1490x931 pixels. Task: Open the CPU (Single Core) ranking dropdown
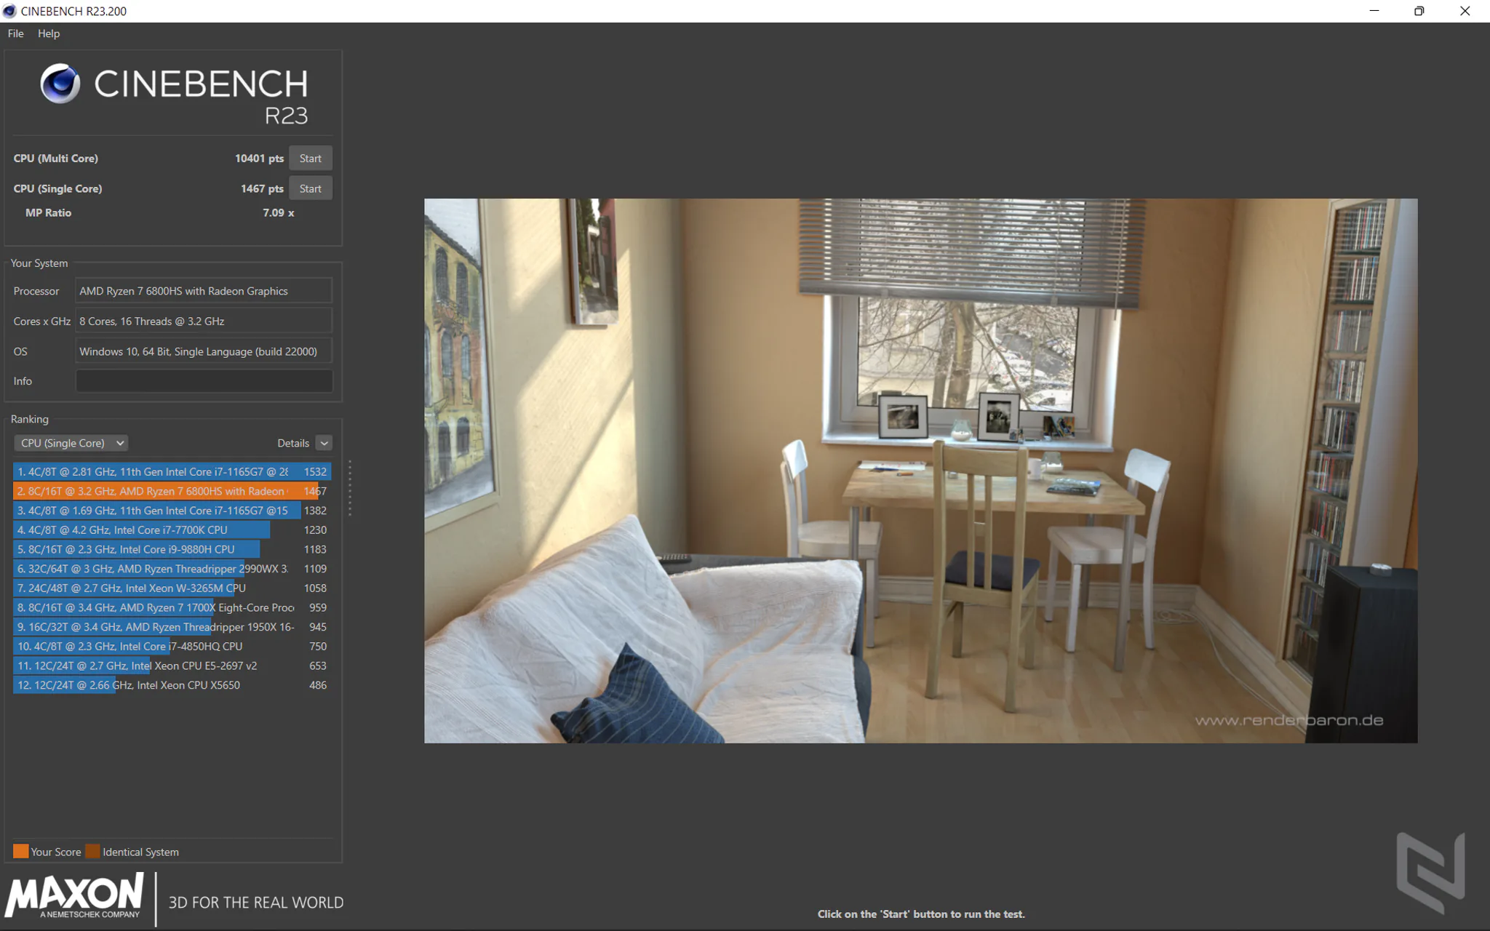point(71,443)
